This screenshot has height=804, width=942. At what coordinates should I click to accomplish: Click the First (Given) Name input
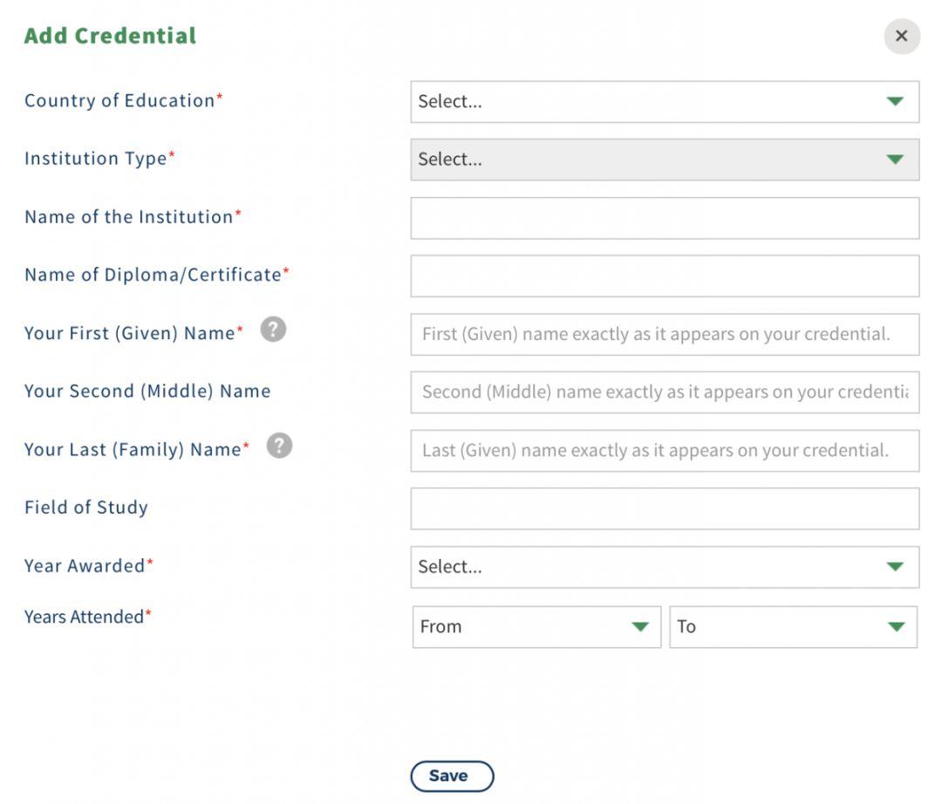click(x=665, y=334)
